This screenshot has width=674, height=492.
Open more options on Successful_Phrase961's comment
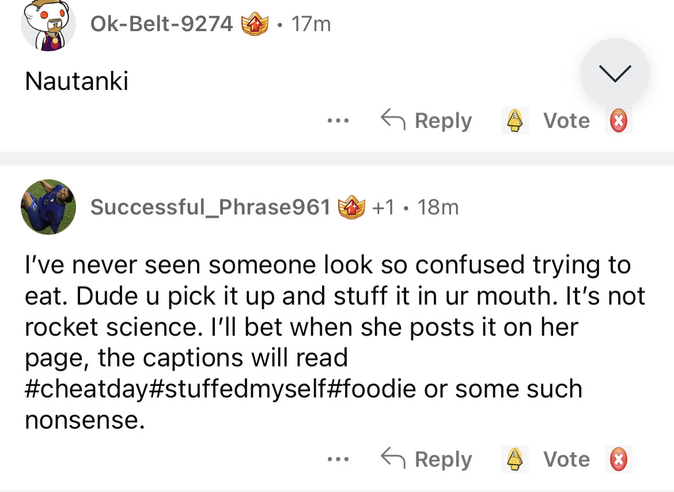[x=338, y=459]
